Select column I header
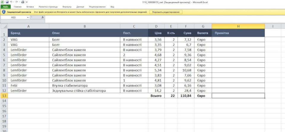 (273, 26)
